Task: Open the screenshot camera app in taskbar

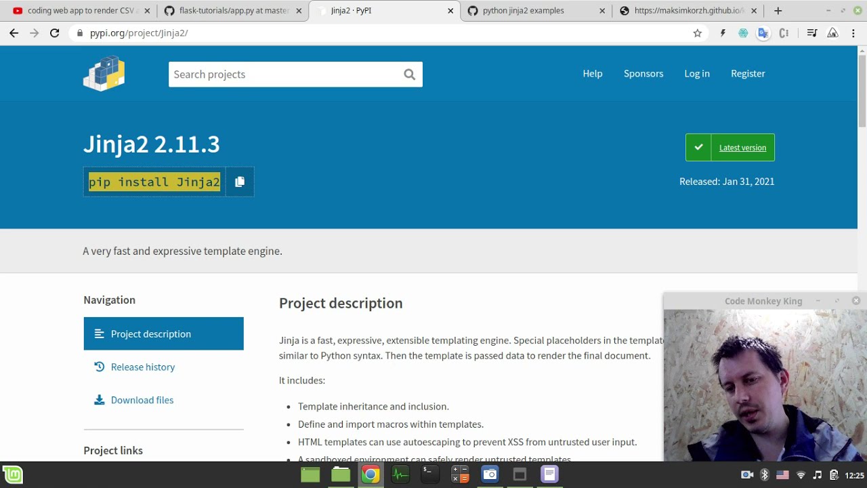Action: point(490,475)
